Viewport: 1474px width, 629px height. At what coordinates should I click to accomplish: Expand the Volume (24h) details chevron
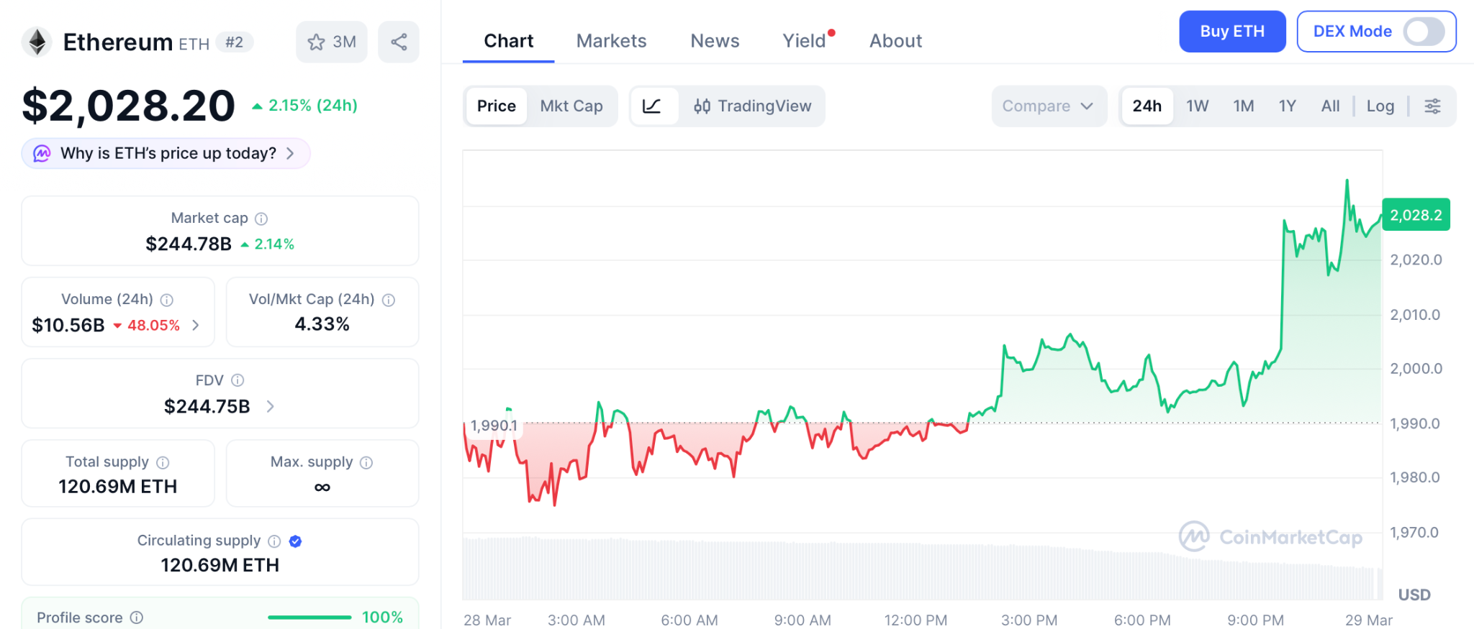[196, 326]
